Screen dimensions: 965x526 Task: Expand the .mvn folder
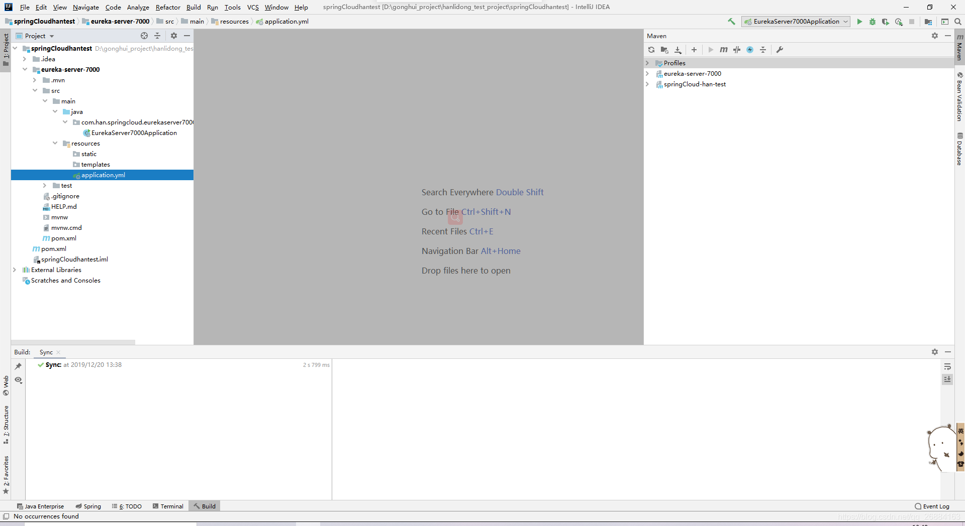(x=35, y=80)
